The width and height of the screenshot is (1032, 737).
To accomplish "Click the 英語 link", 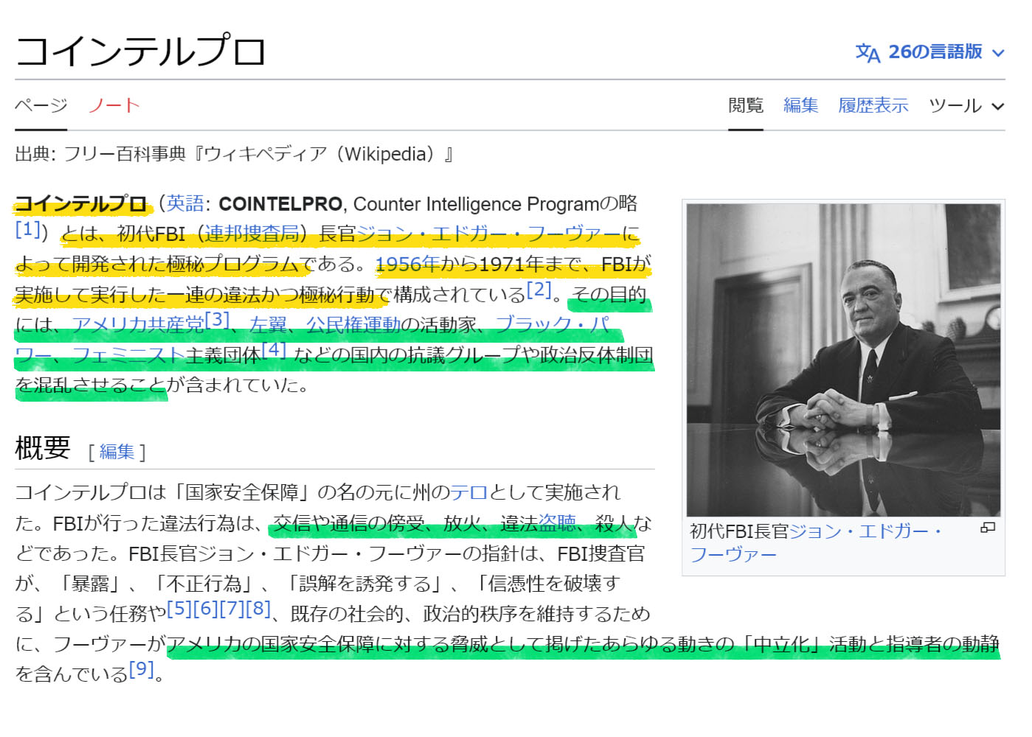I will tap(185, 203).
